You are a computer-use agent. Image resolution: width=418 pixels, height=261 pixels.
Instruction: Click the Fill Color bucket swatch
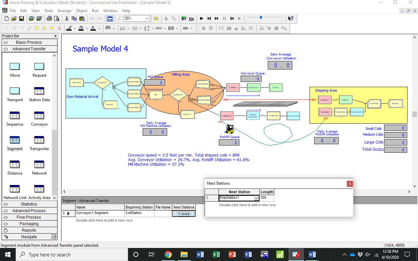point(81,28)
